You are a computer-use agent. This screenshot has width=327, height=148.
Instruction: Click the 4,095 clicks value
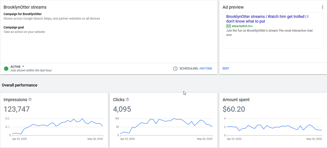pyautogui.click(x=122, y=109)
